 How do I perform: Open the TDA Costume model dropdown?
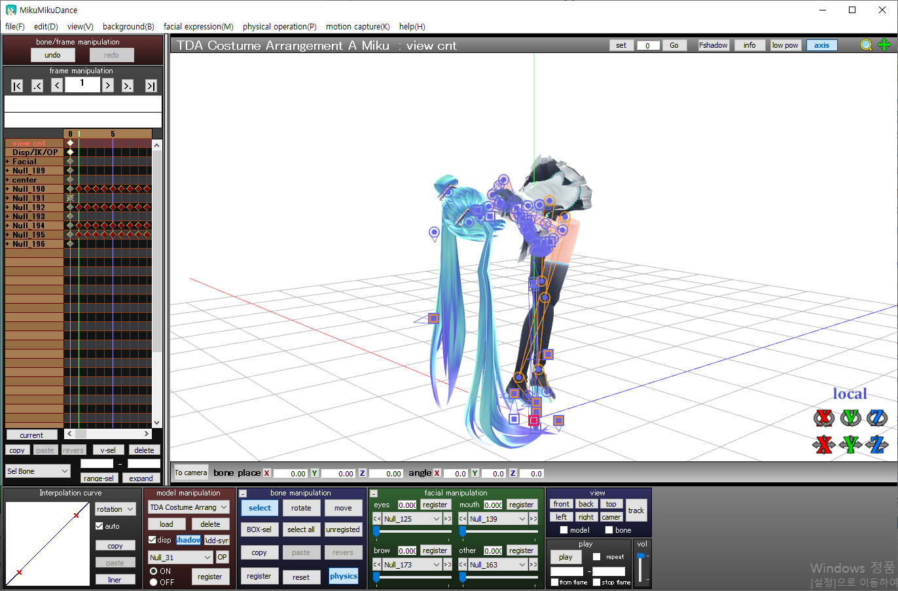[189, 507]
